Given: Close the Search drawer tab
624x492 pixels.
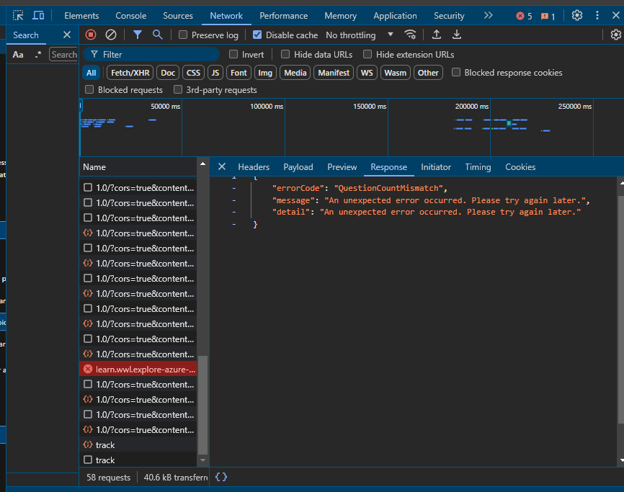Looking at the screenshot, I should tap(67, 35).
